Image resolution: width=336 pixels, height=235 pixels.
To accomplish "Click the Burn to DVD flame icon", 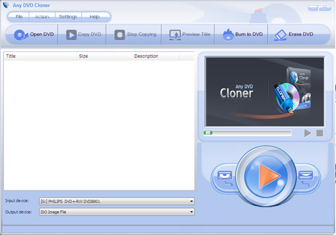I will coord(228,35).
